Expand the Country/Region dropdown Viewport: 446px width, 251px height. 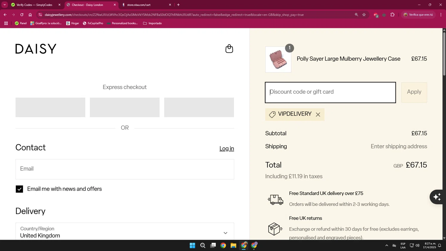point(125,232)
